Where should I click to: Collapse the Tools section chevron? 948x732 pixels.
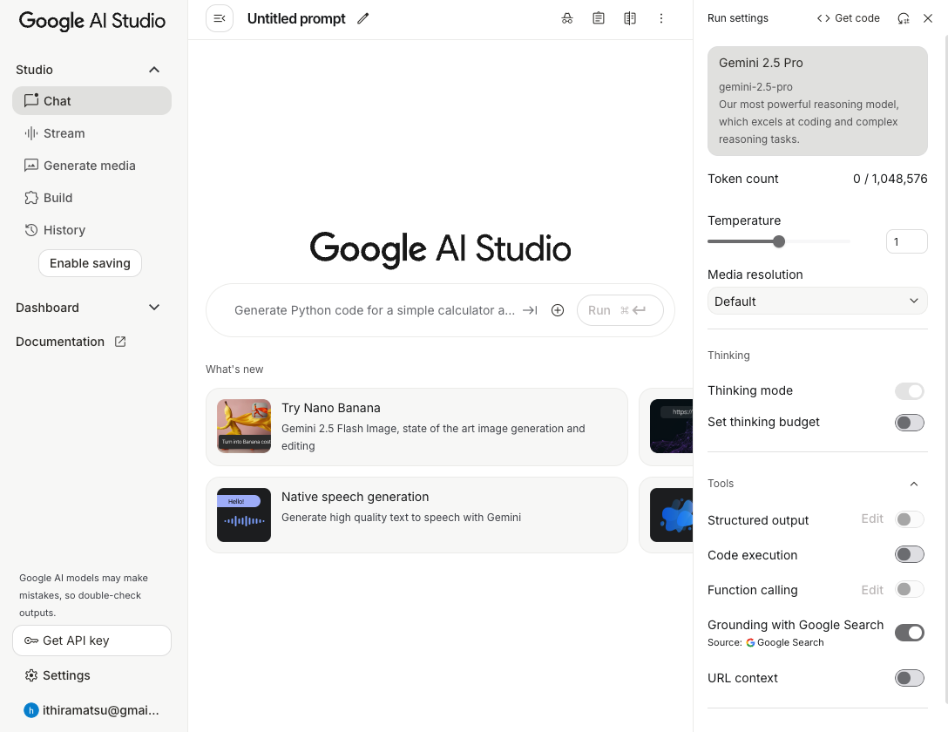[x=913, y=484]
